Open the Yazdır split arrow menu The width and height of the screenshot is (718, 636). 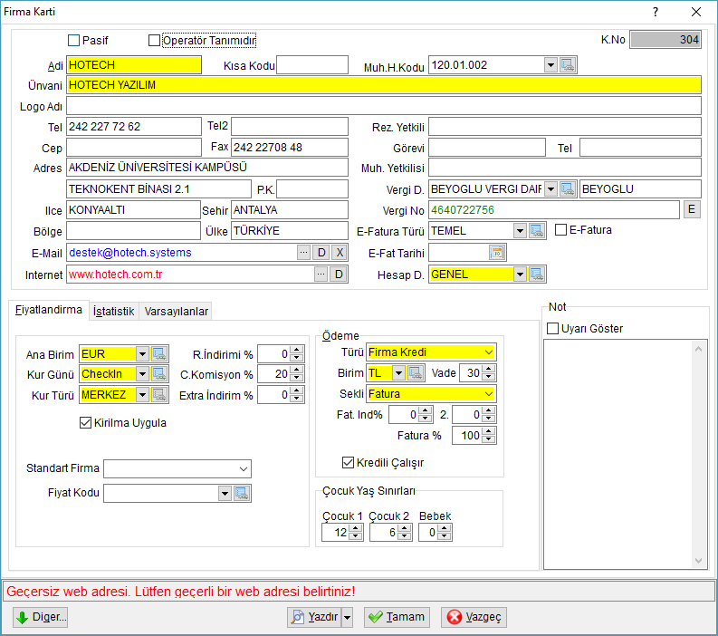coord(348,617)
